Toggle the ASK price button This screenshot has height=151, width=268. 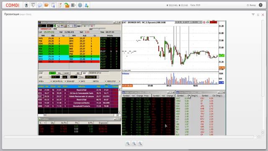(84, 73)
